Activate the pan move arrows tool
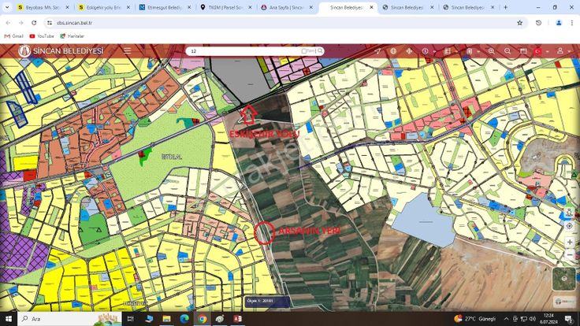The image size is (580, 326). pos(408,51)
